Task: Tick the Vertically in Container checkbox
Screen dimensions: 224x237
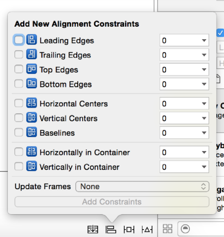Action: tap(19, 166)
